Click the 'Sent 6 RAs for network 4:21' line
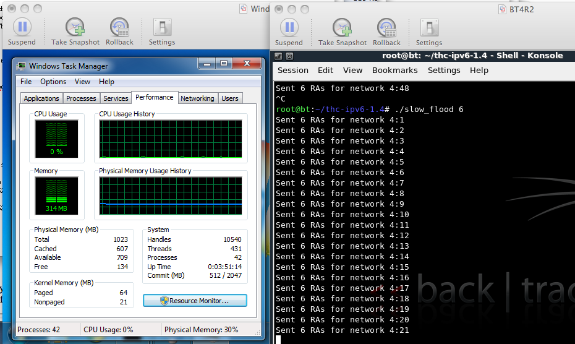 [x=342, y=330]
